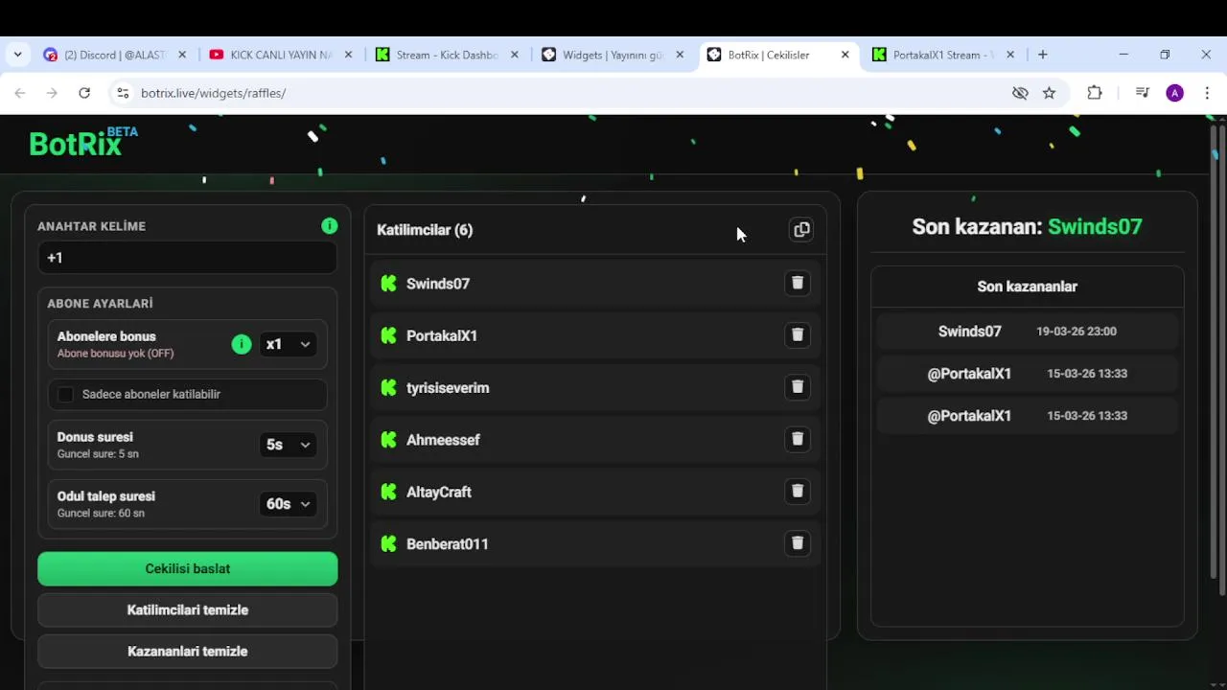Click the Katilimcilar (6) heading
This screenshot has height=690, width=1227.
coord(425,230)
